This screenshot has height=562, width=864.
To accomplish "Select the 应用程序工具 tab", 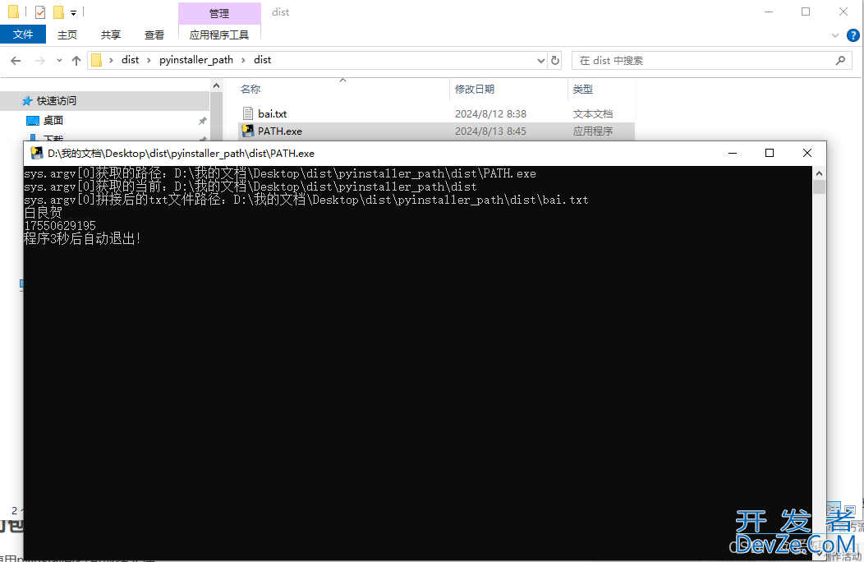I will tap(219, 35).
